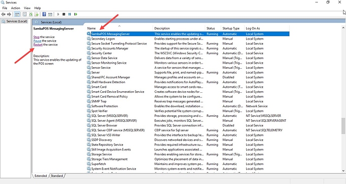
Task: Switch to the Extended tab
Action: pyautogui.click(x=41, y=176)
